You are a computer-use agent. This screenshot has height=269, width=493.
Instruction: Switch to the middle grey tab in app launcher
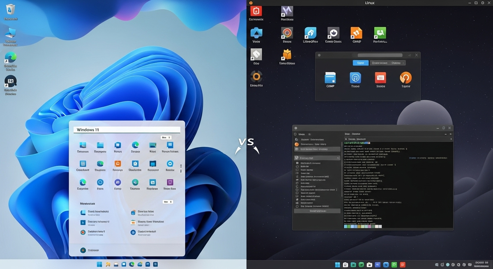[379, 63]
